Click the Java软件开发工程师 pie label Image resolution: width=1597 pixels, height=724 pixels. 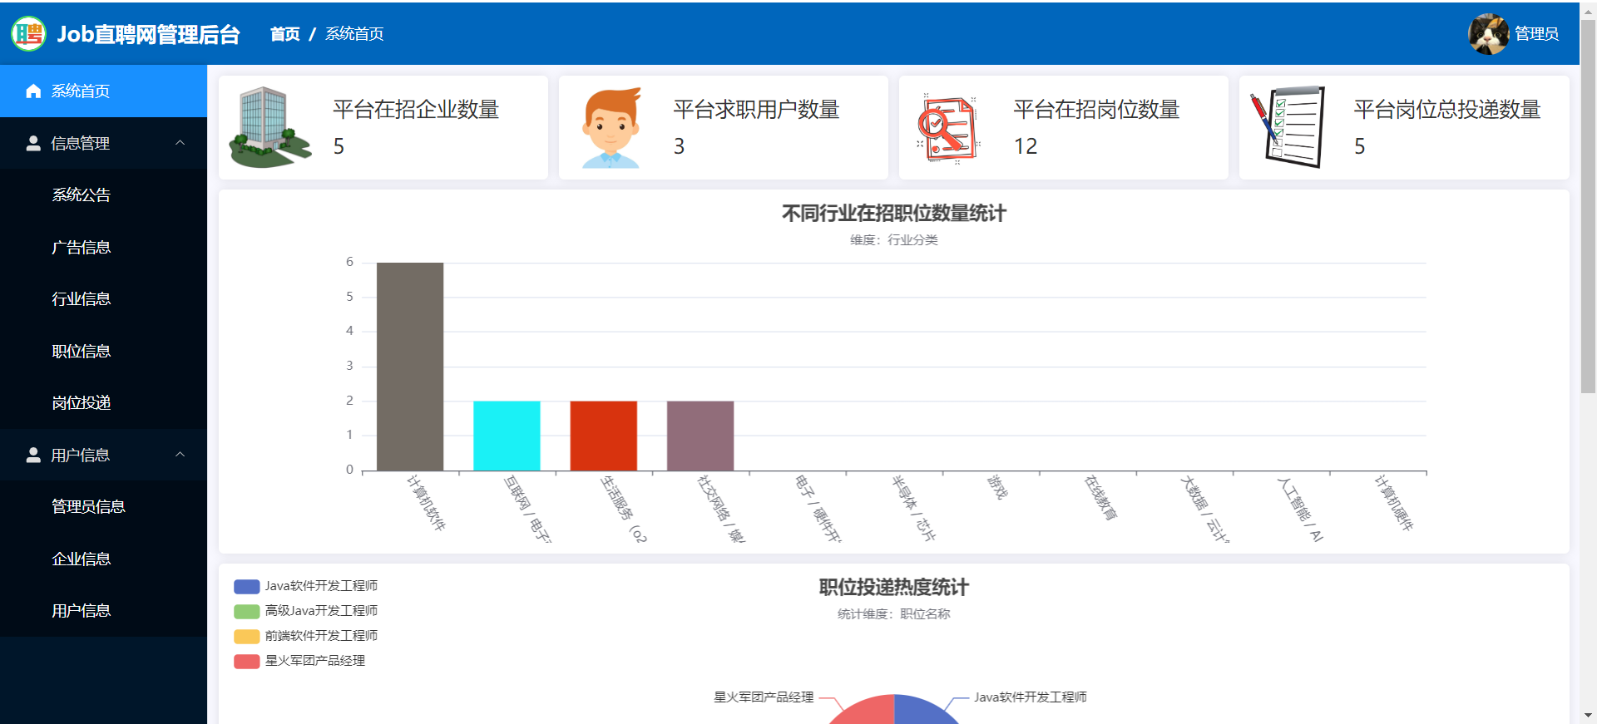point(1031,697)
